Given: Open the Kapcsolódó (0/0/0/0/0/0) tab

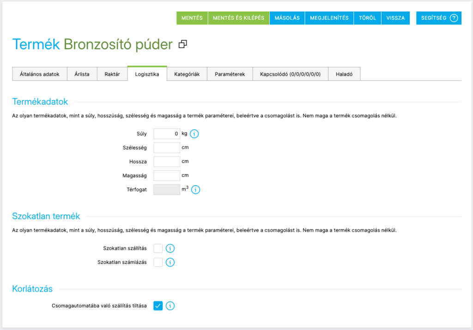Looking at the screenshot, I should pyautogui.click(x=291, y=74).
